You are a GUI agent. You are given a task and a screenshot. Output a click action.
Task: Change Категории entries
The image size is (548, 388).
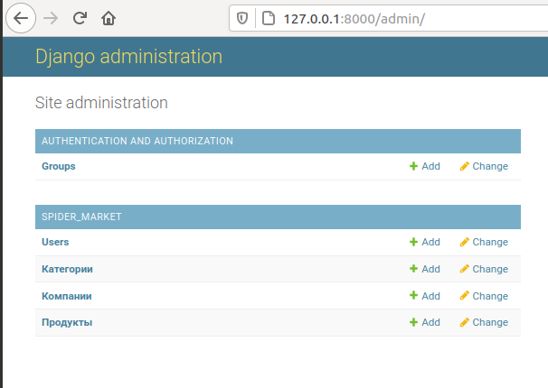pos(484,269)
